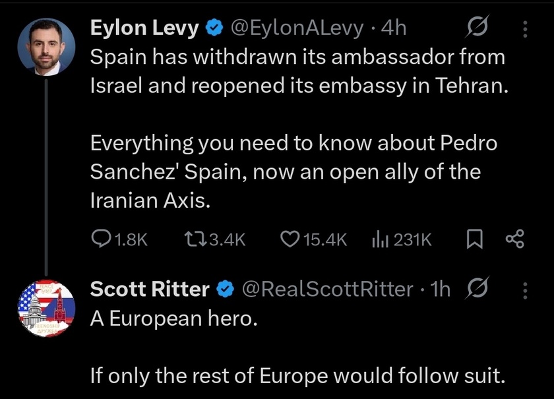The image size is (554, 399).
Task: Click the Scott Ritter display name
Action: pyautogui.click(x=150, y=288)
